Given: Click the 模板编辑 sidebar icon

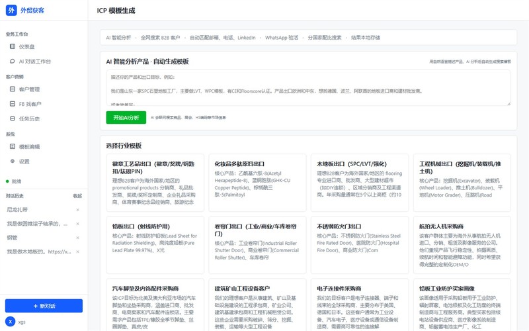Looking at the screenshot, I should point(13,146).
